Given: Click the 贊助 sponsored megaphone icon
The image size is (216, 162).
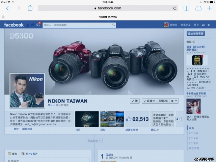Looking at the screenshot, I should pos(194,42).
